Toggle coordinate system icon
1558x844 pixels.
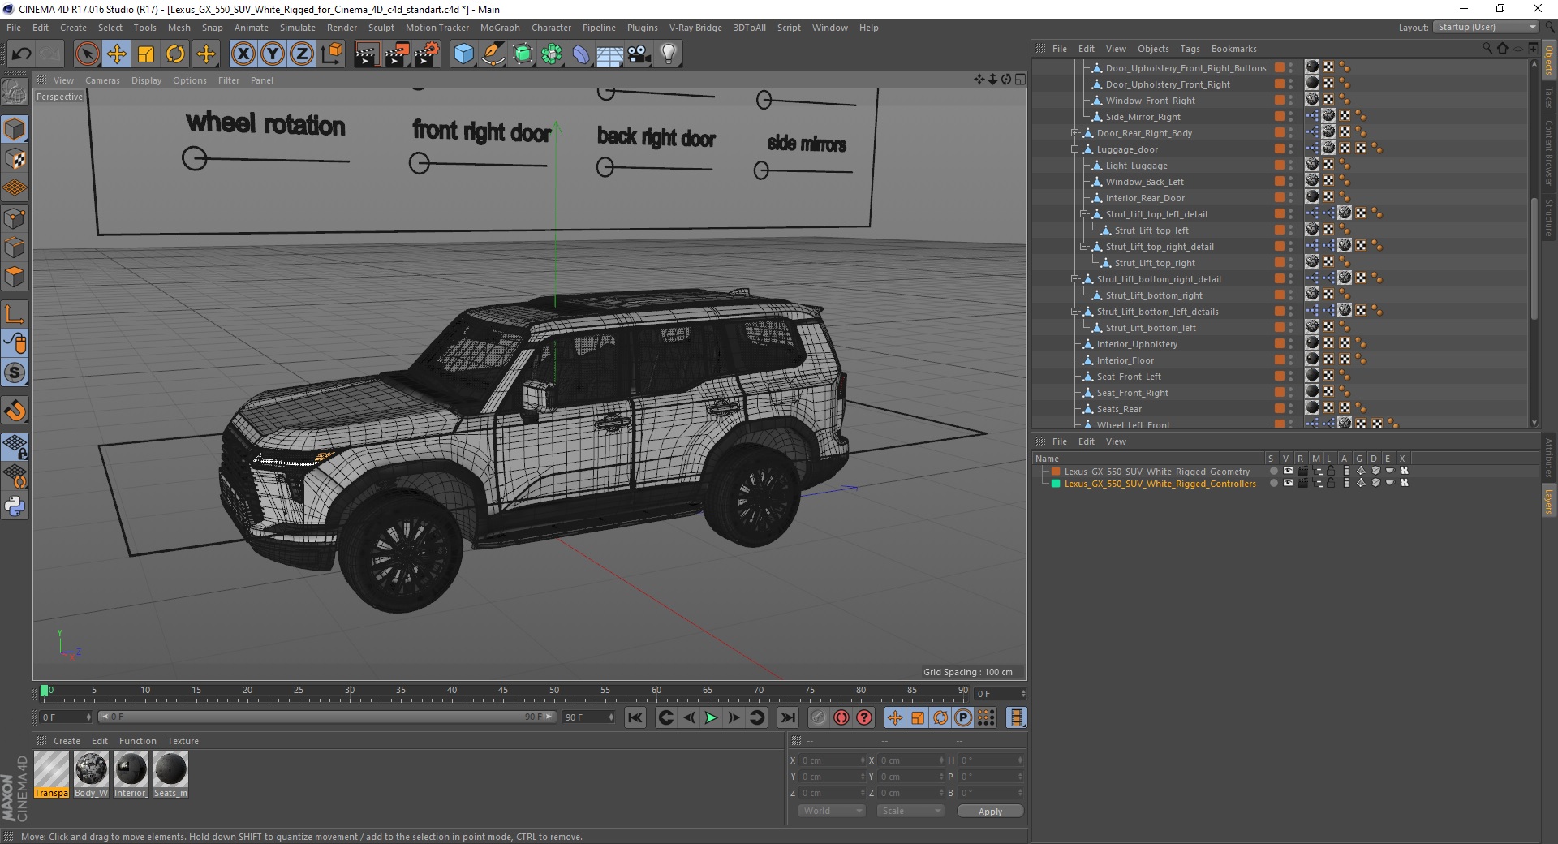(x=332, y=54)
